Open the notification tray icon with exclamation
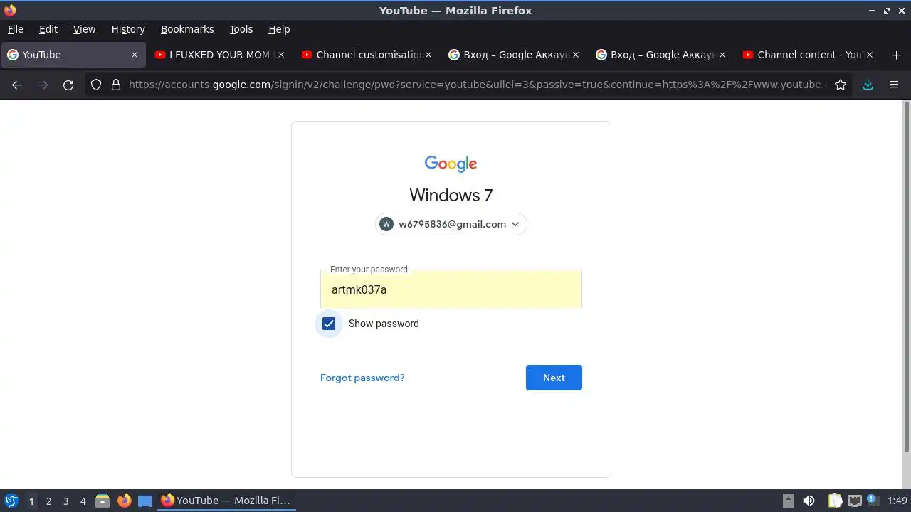Viewport: 911px width, 512px height. [x=873, y=501]
